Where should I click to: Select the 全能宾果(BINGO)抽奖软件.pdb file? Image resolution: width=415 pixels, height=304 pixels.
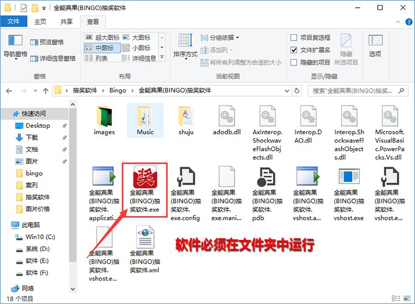[267, 178]
